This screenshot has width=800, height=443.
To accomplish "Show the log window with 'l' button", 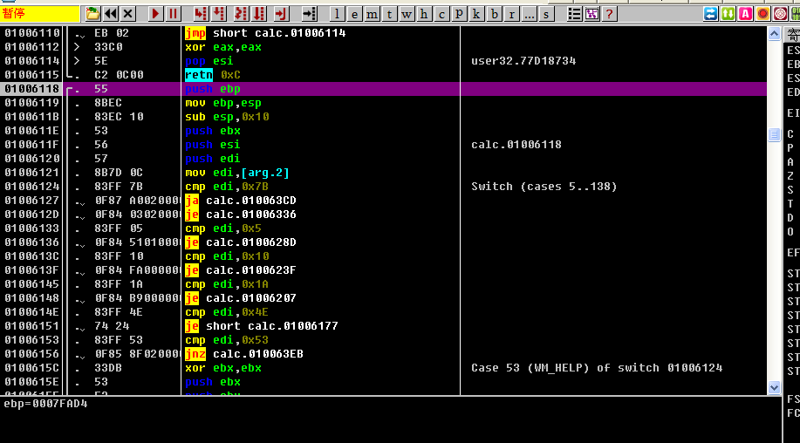I will click(336, 14).
